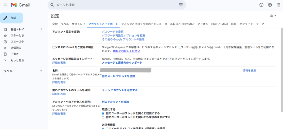Add a new label with plus icon
Image resolution: width=283 pixels, height=129 pixels.
(41, 71)
